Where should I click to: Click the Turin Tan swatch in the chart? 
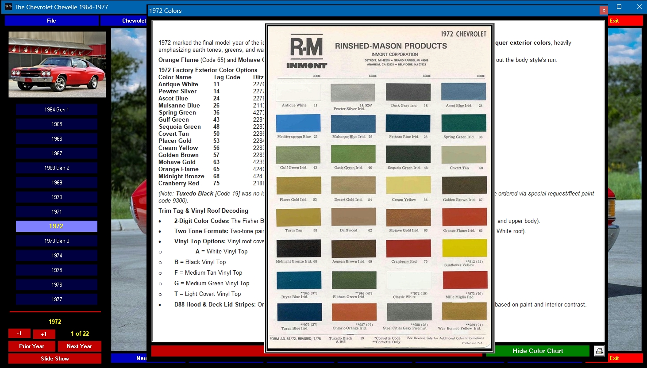(298, 217)
